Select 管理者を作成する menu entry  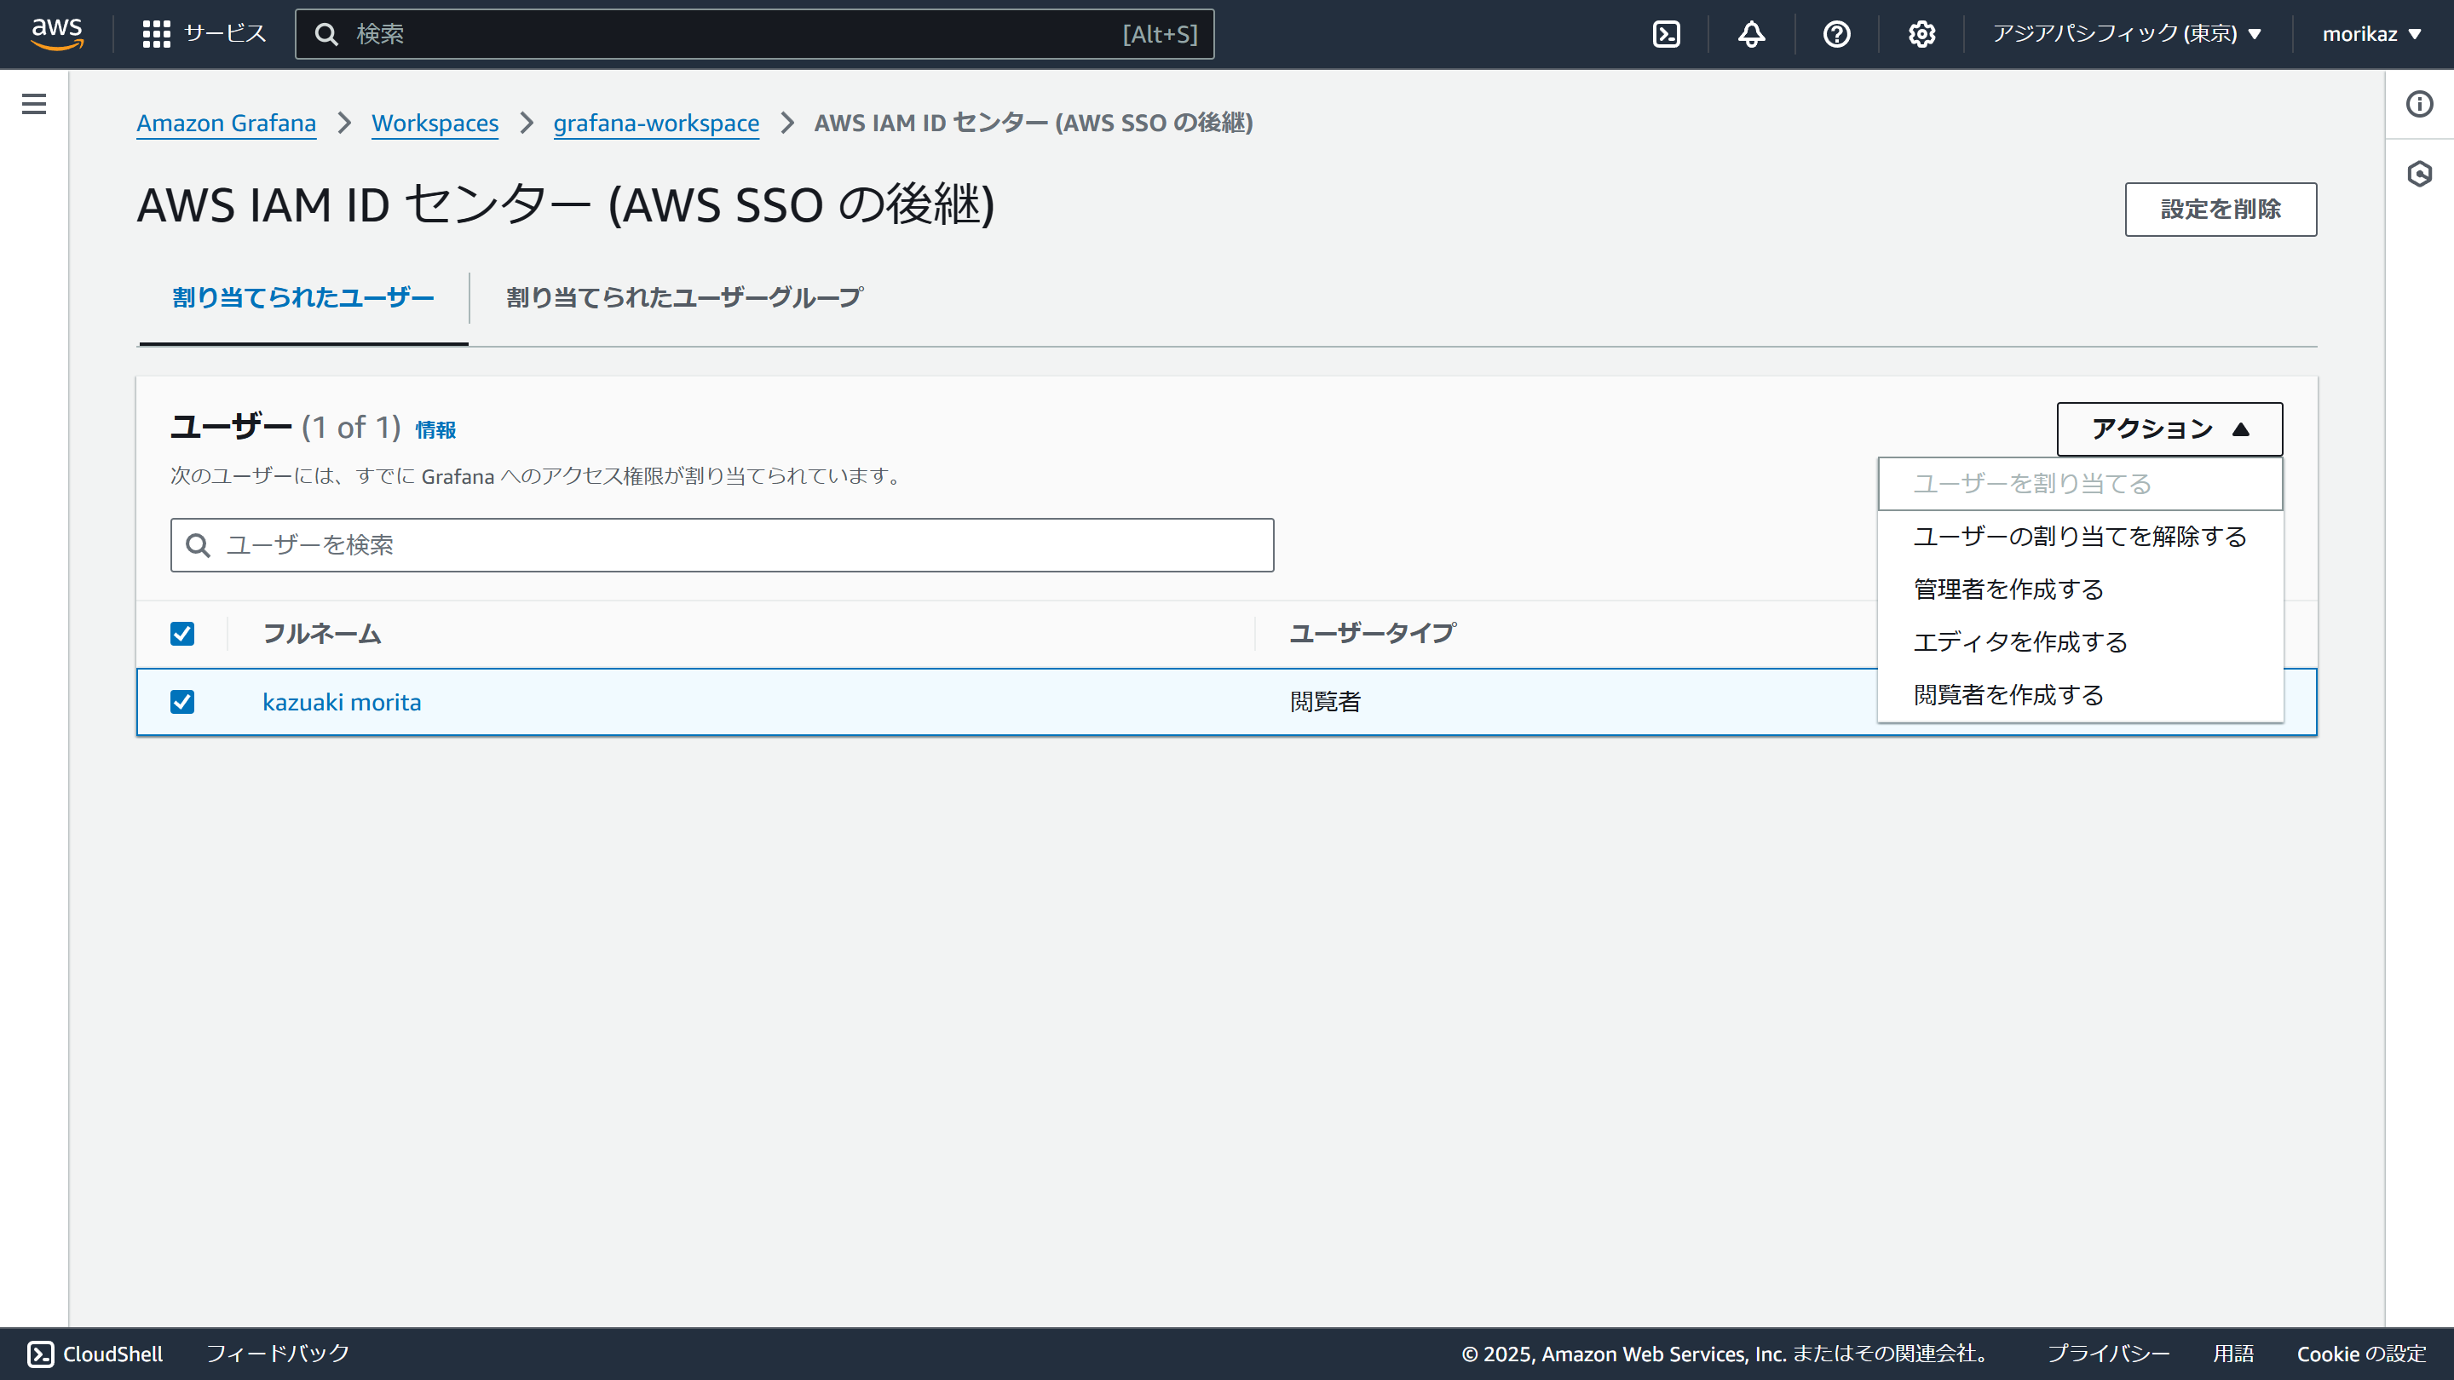tap(2080, 589)
